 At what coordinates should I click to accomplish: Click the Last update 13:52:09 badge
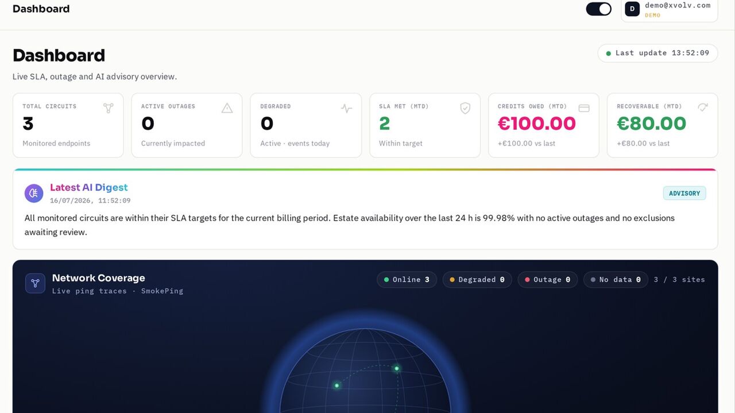point(657,53)
